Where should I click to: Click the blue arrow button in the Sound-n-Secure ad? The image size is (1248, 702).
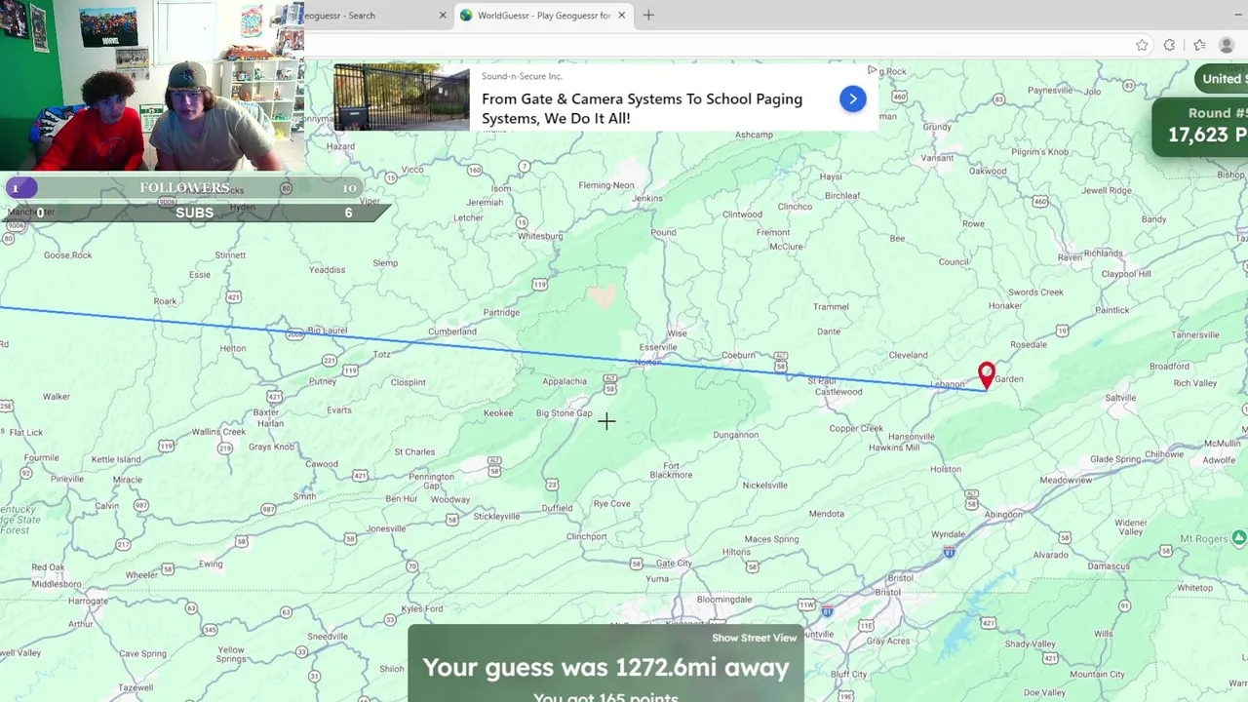click(x=852, y=98)
